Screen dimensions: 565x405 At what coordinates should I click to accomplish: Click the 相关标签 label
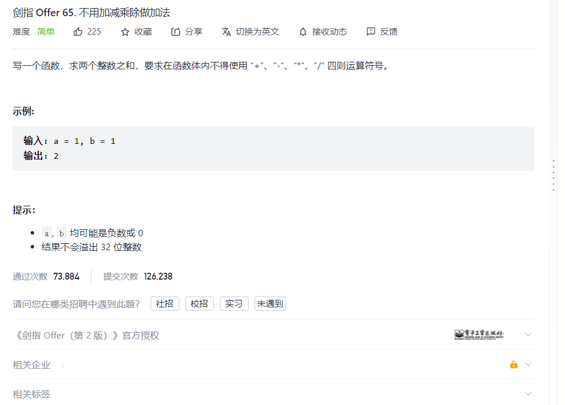(x=31, y=394)
